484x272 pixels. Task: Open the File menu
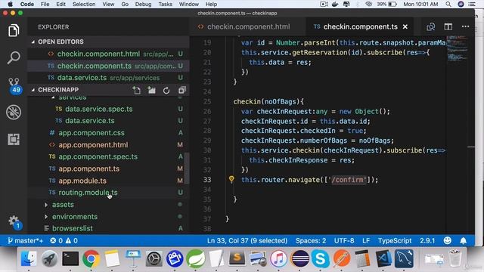point(45,4)
